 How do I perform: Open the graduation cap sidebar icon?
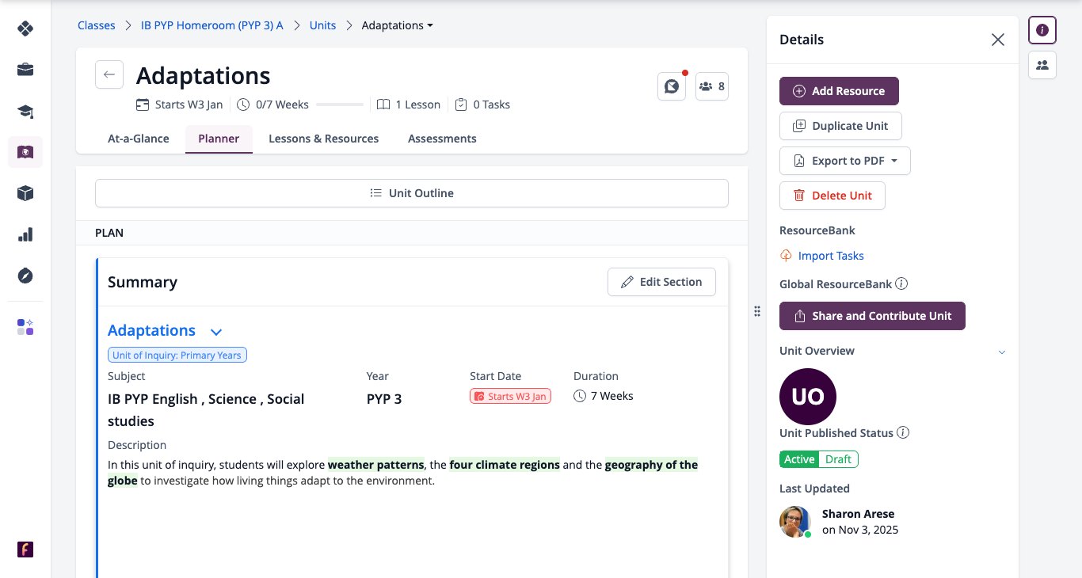[x=25, y=111]
